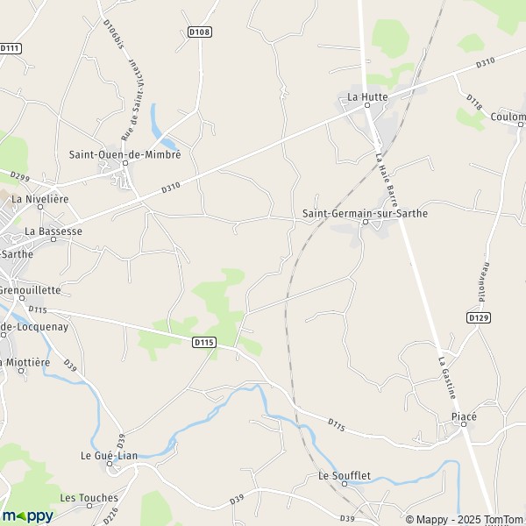
Task: Click the La Gastine road label
Action: coord(447,378)
